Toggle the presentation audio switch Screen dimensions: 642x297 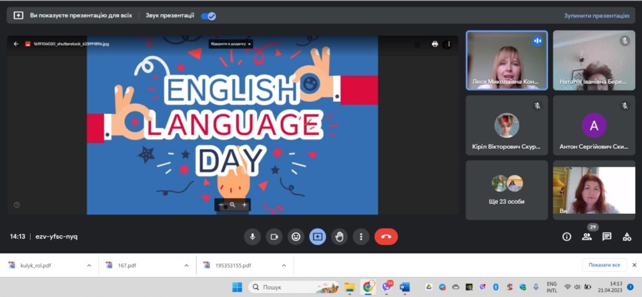point(208,15)
